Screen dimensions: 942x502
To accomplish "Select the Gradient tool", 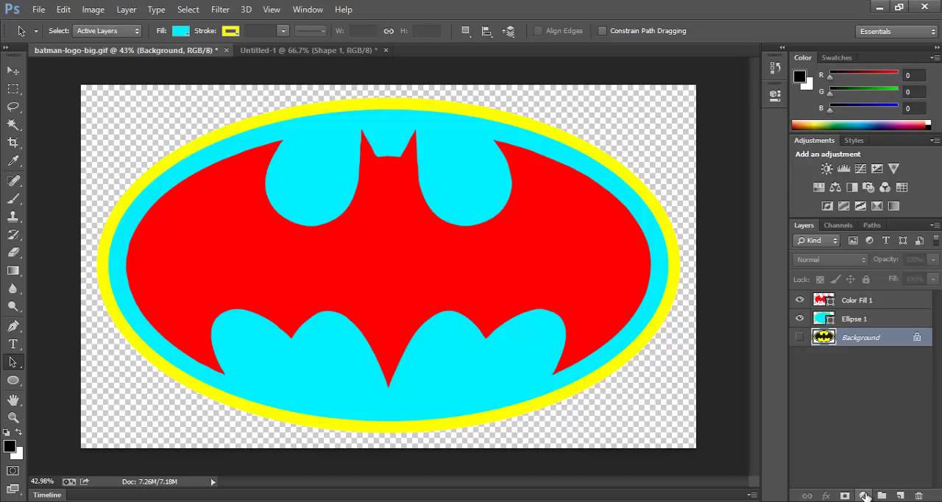I will point(13,271).
